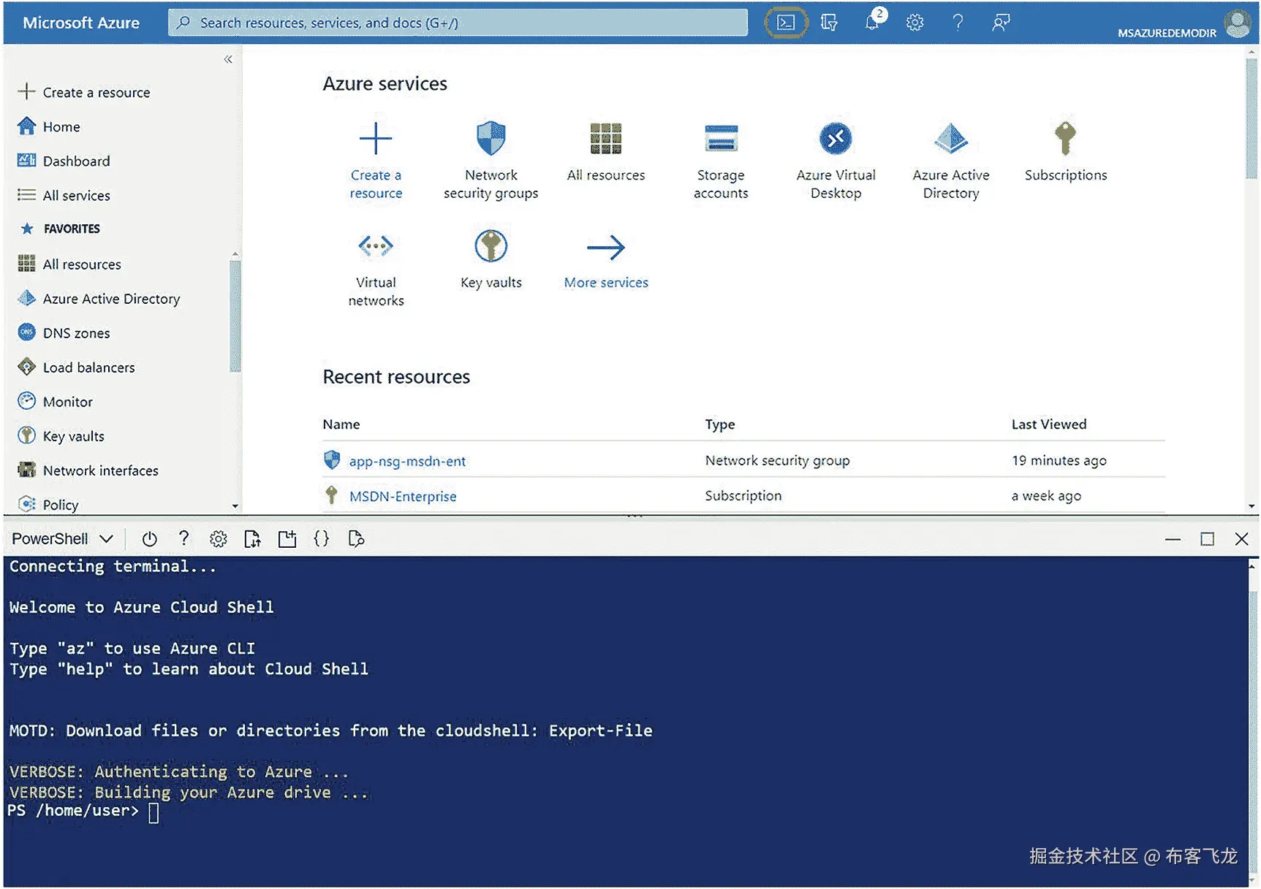Open Load balancers in the sidebar

76,367
